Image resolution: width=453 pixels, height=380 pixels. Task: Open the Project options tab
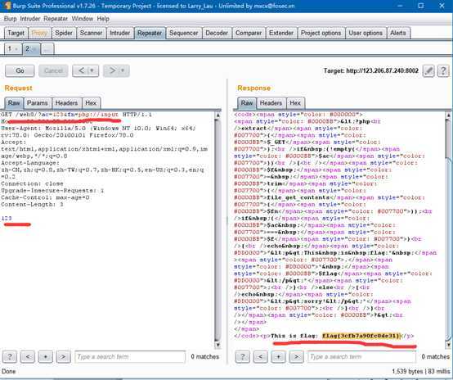click(321, 33)
